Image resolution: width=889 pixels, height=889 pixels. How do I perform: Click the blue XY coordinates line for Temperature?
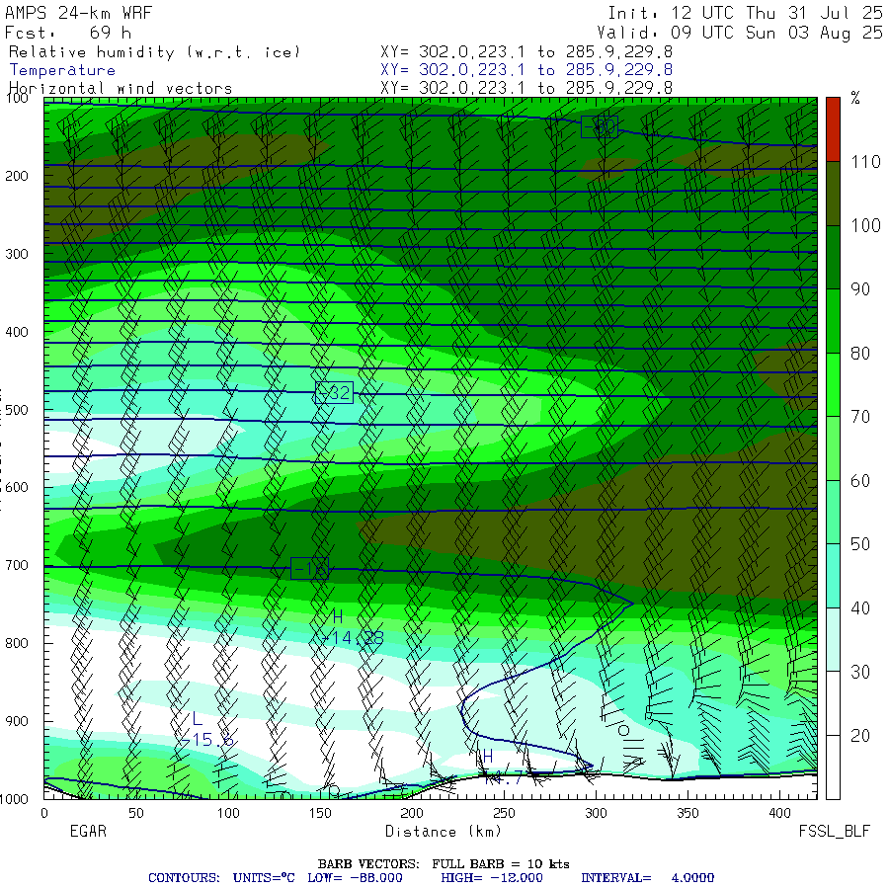click(526, 70)
